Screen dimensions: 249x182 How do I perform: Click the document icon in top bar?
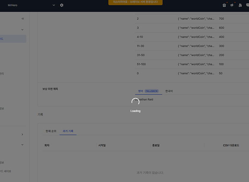[240, 5]
